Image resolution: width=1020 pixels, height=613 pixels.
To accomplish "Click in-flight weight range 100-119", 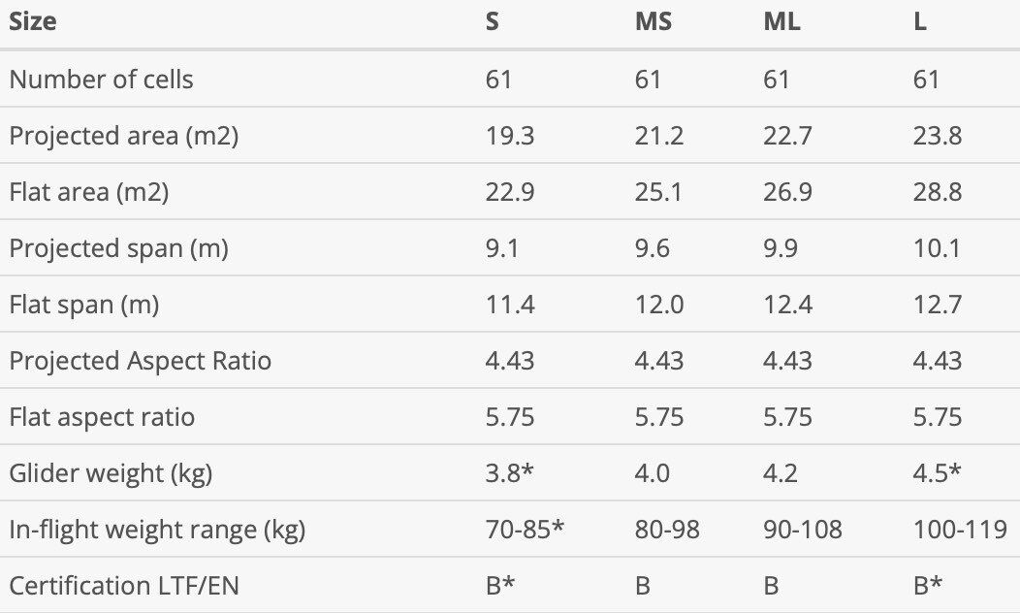I will point(960,530).
